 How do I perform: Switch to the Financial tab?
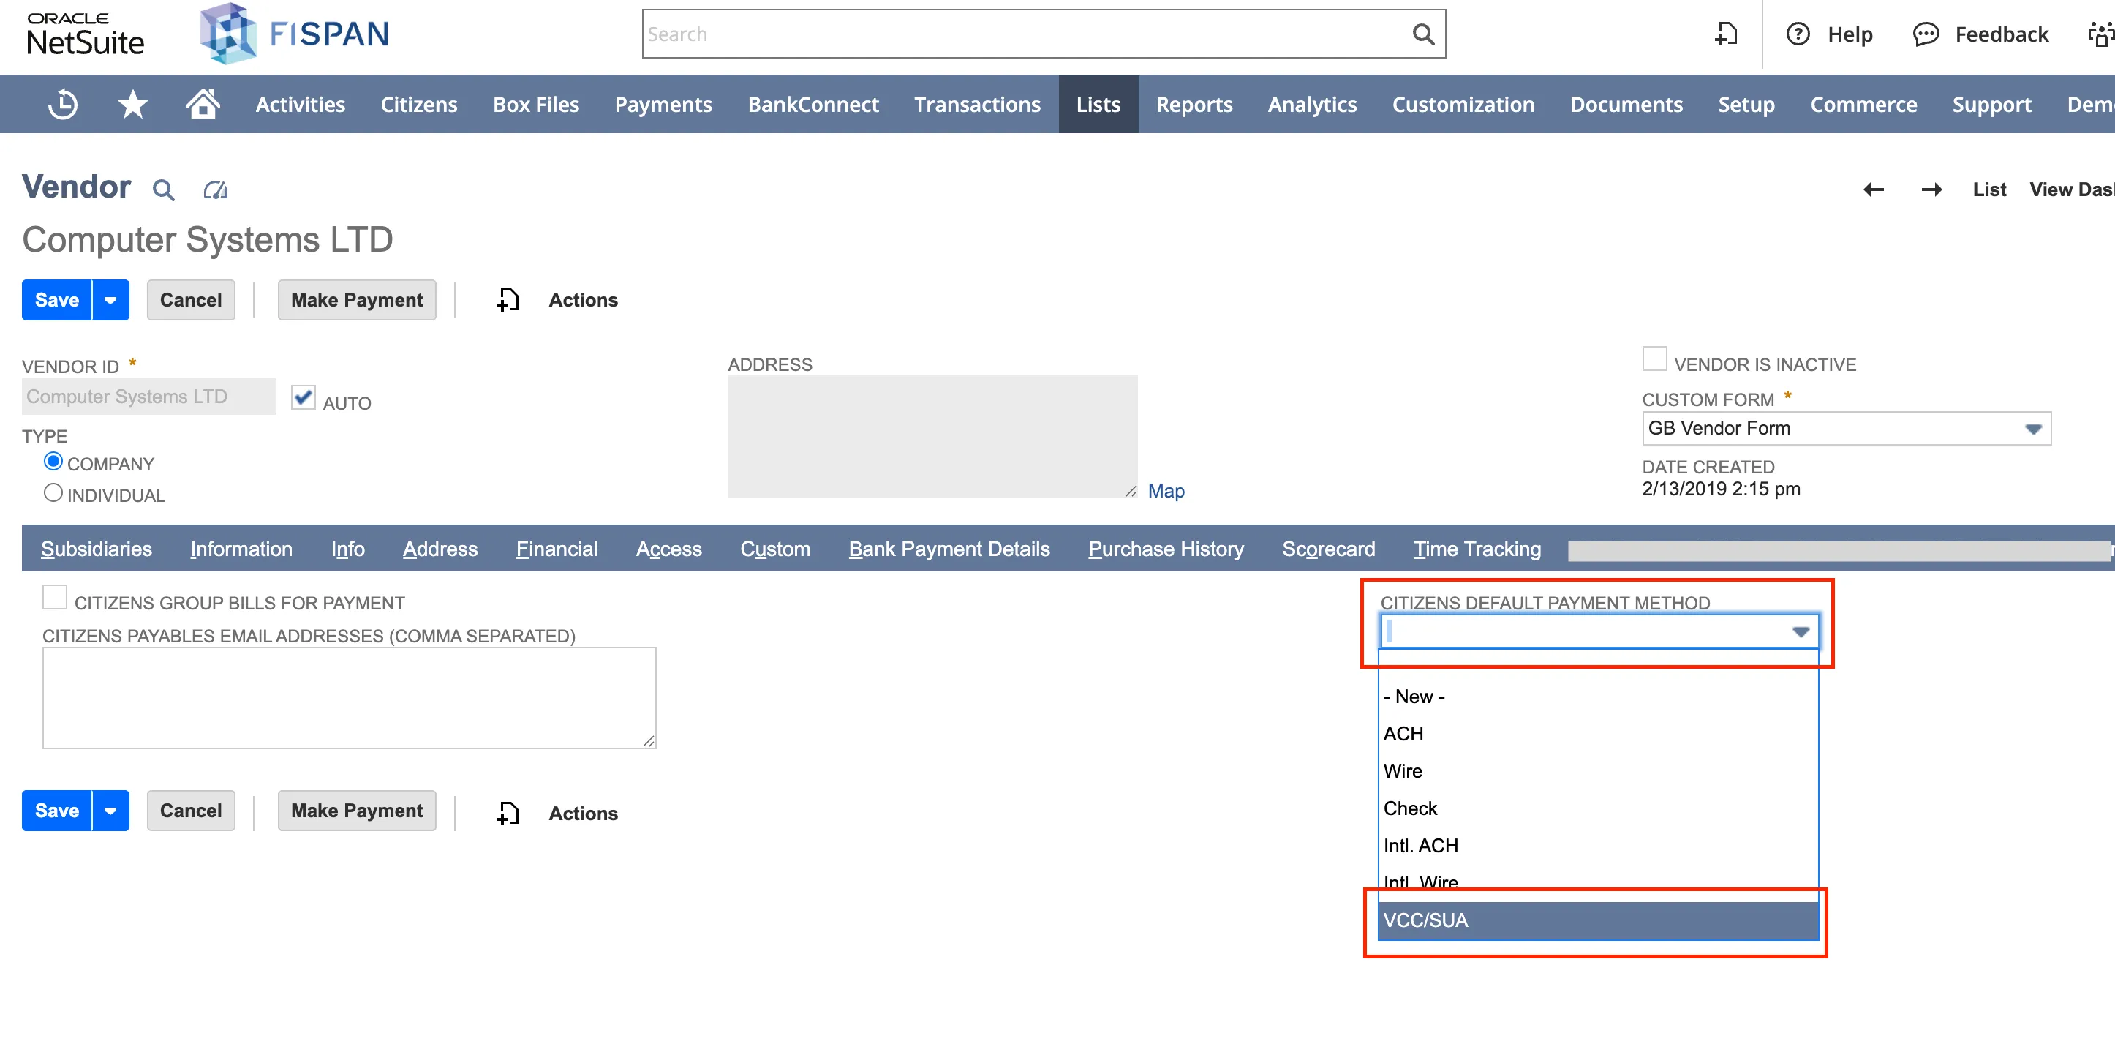coord(557,549)
